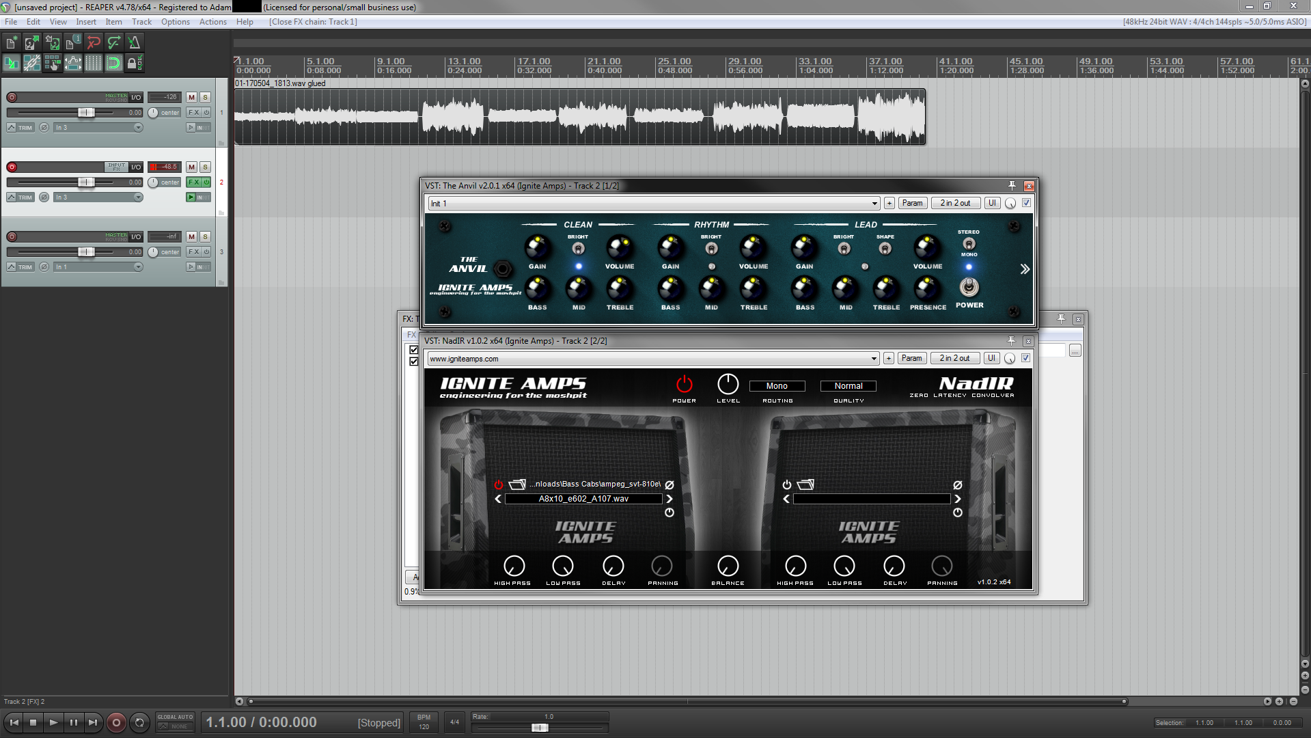Toggle the locking toolbar icon

coord(134,63)
